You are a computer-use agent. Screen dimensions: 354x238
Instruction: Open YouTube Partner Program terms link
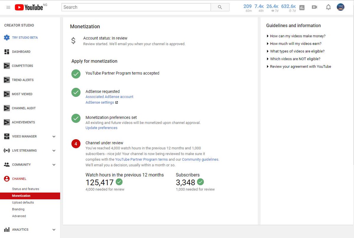[x=141, y=160]
